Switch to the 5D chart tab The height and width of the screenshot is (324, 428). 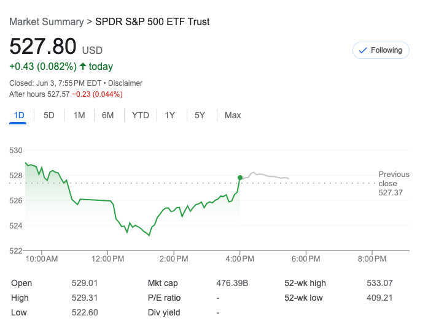(49, 115)
